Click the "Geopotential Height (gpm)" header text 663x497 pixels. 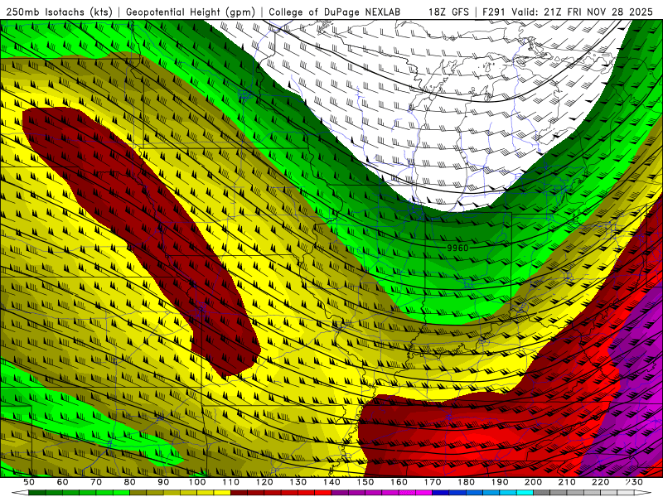point(191,12)
